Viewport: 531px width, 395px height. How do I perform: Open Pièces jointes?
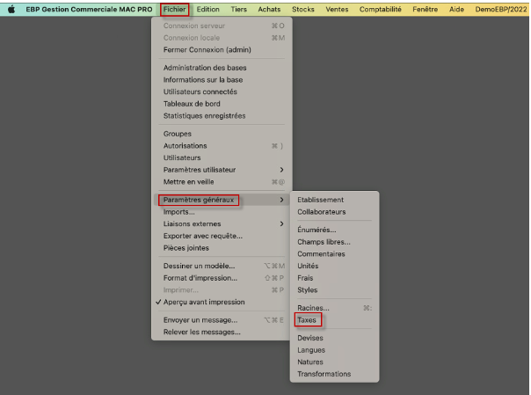coord(222,248)
